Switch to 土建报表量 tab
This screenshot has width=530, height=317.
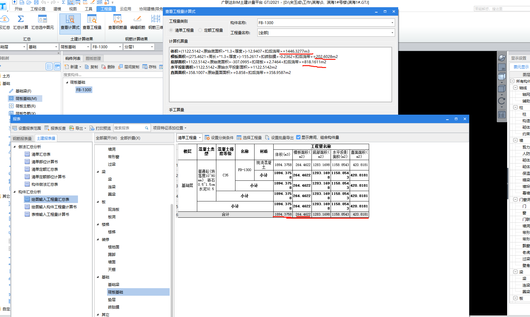46,138
